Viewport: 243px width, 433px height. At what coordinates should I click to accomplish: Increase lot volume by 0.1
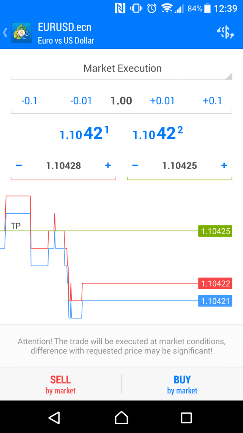[213, 100]
